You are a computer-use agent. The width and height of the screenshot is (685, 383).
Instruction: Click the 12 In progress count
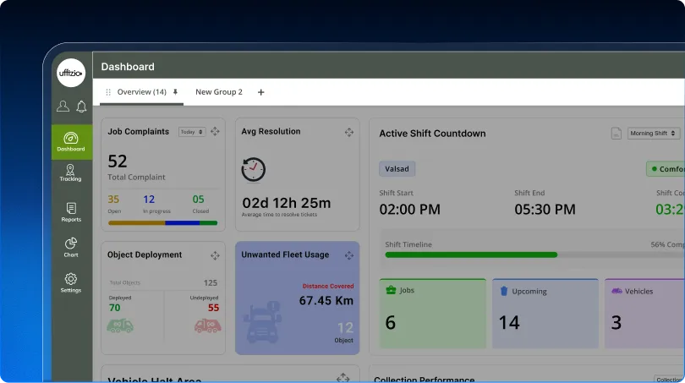click(x=149, y=200)
